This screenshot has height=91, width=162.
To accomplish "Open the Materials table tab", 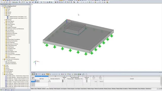I will point(39,89).
